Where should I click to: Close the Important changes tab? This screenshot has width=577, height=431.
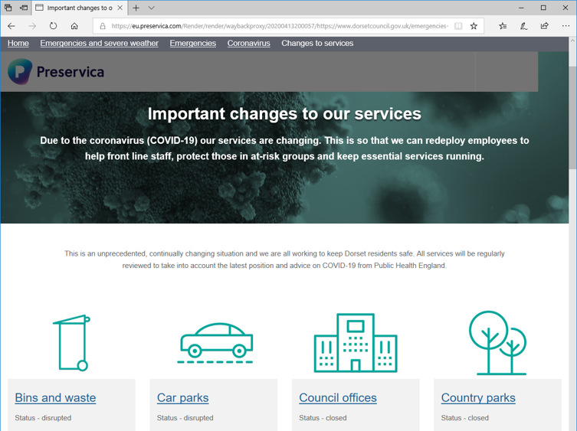[120, 8]
